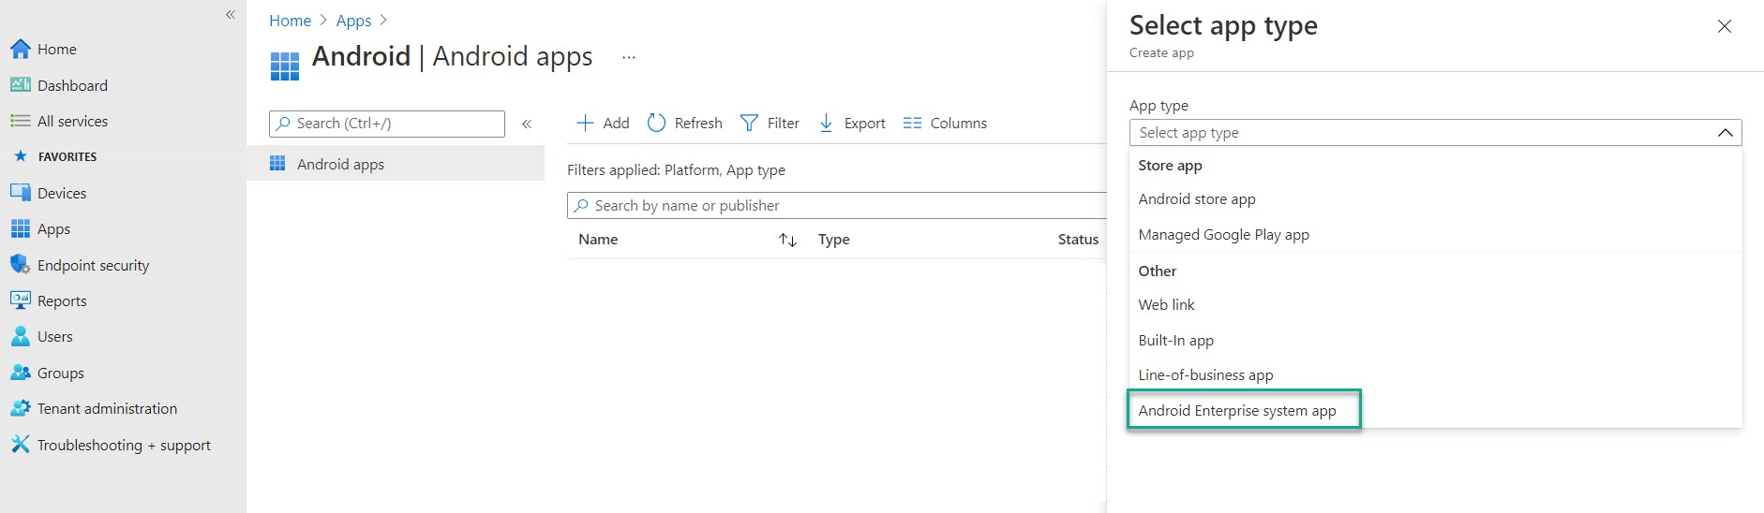The width and height of the screenshot is (1764, 513).
Task: Choose Built-In app option
Action: pos(1435,341)
